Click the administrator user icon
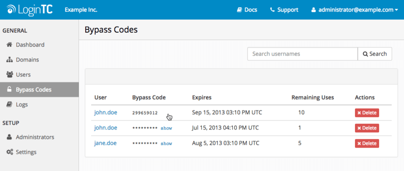This screenshot has width=404, height=171. pyautogui.click(x=313, y=10)
